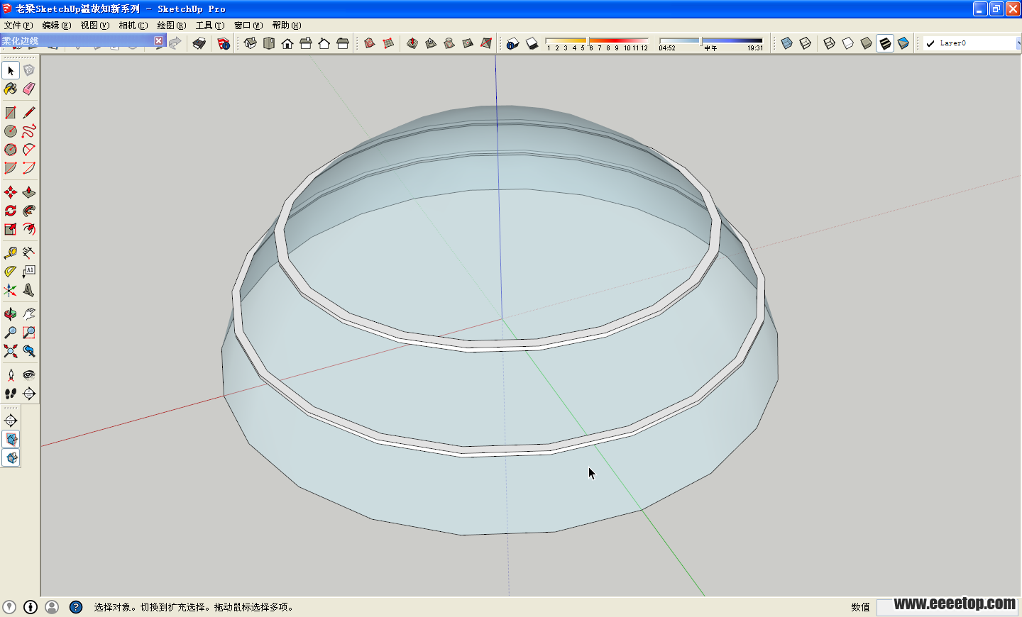The image size is (1022, 617).
Task: Choose the Axes tool
Action: (x=11, y=290)
